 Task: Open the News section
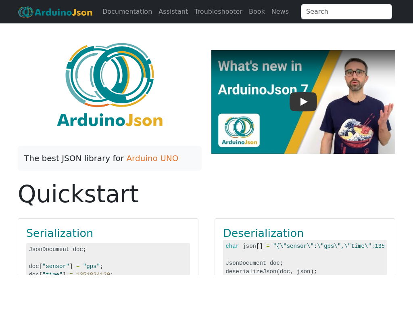280,12
